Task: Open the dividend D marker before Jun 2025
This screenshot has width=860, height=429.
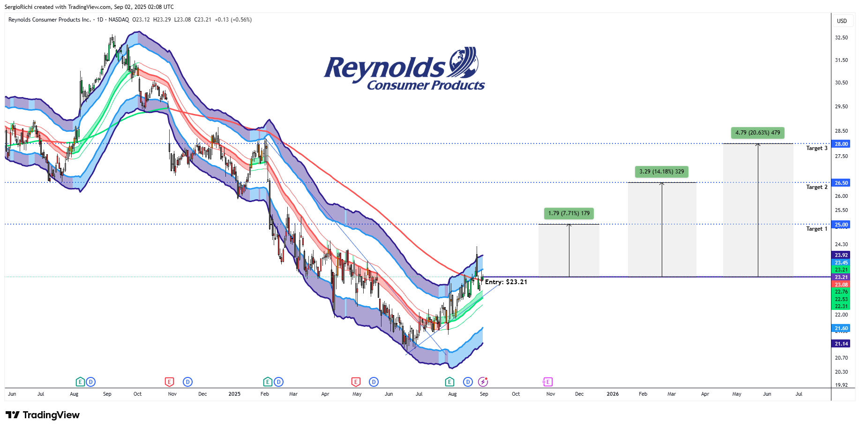Action: (x=374, y=382)
